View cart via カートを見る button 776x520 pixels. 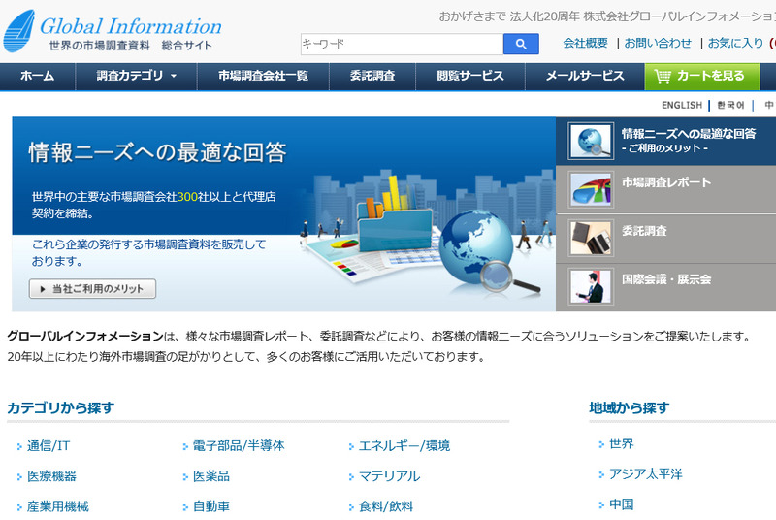coord(701,77)
